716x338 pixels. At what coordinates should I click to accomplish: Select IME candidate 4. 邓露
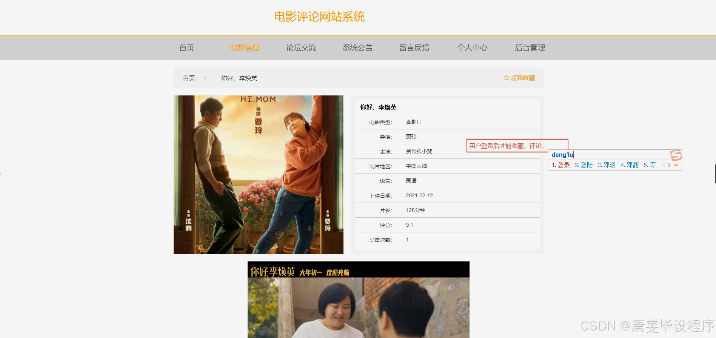click(630, 165)
